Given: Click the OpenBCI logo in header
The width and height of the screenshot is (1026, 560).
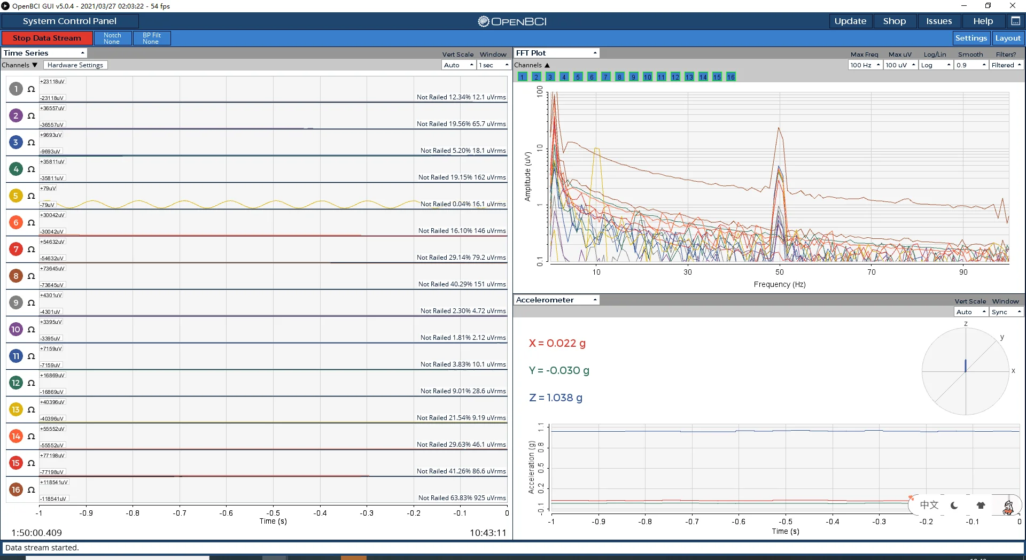Looking at the screenshot, I should 512,21.
